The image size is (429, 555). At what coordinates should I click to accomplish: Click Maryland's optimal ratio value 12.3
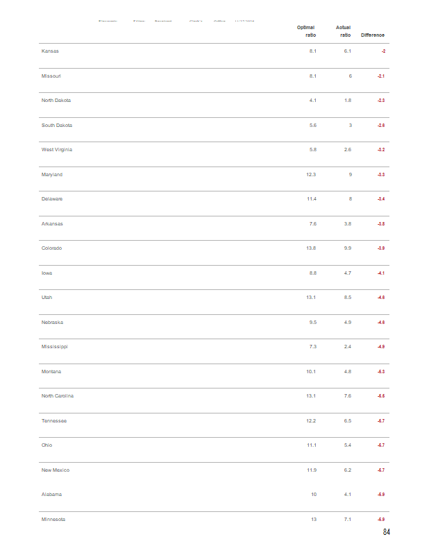[x=311, y=175]
